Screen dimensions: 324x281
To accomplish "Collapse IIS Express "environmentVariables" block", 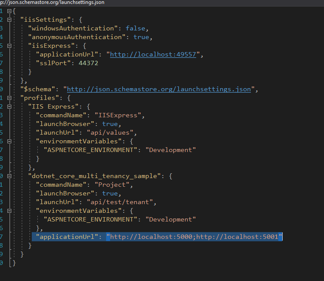I will coord(9,141).
